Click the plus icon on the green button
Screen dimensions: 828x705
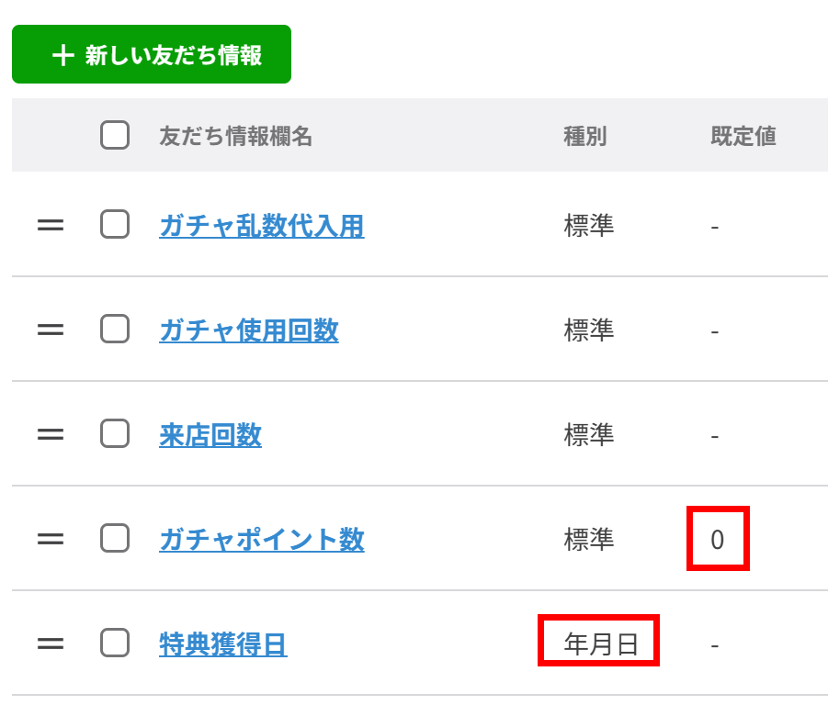(x=62, y=54)
